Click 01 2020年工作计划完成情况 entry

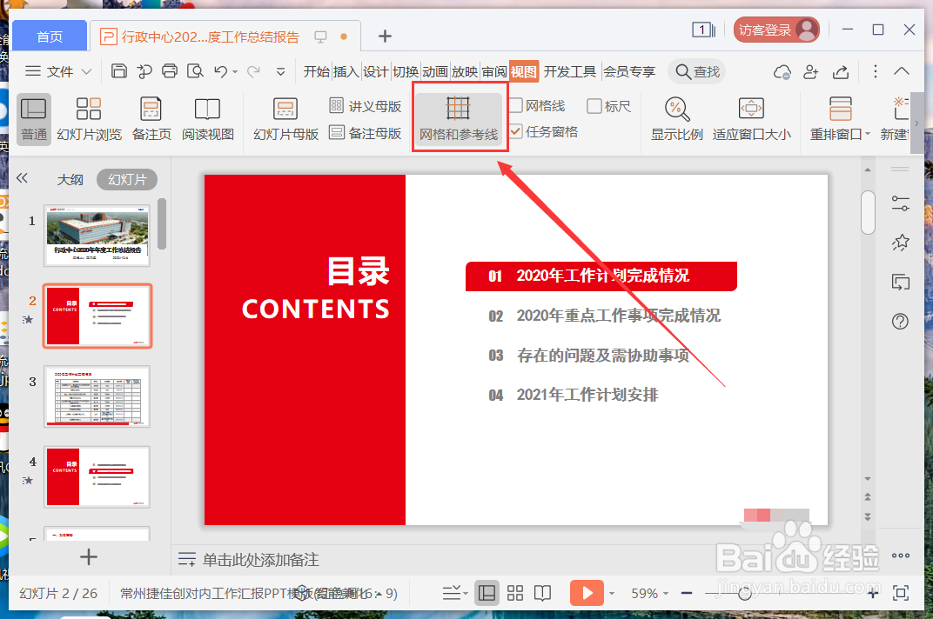pos(601,276)
